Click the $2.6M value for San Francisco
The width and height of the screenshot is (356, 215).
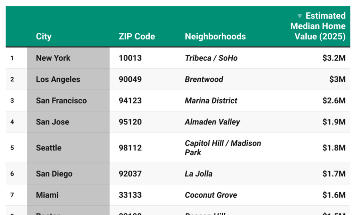(x=334, y=101)
